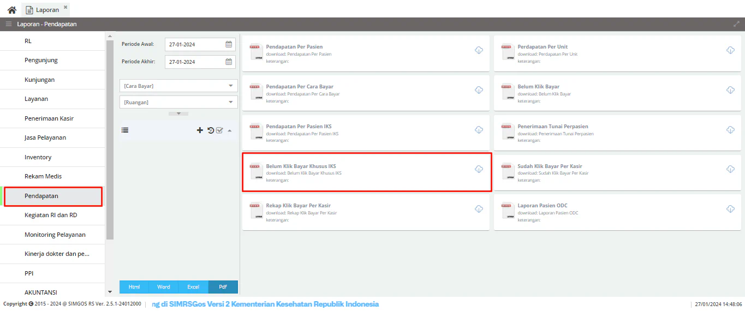Select Kegiatan RI dan RD menu item
Image resolution: width=745 pixels, height=311 pixels.
coord(52,215)
